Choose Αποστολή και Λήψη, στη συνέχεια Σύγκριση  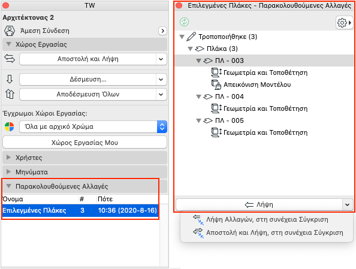[x=268, y=232]
